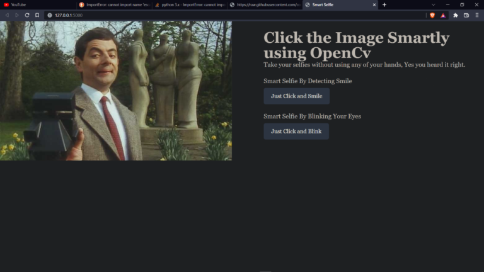
Task: View site information icon in address bar
Action: coord(49,15)
